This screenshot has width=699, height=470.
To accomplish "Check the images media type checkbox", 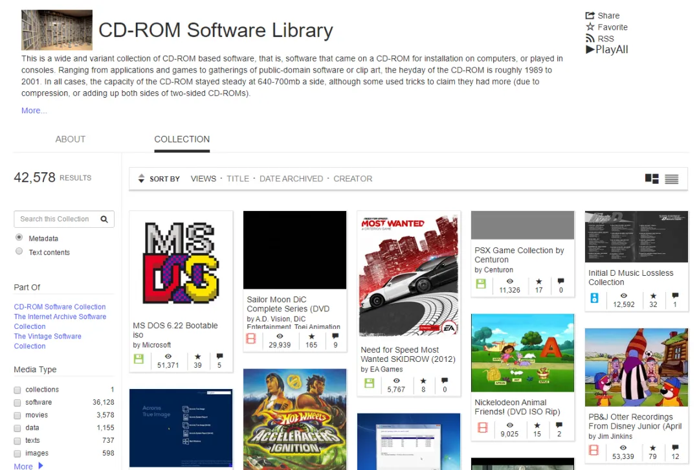I will click(17, 454).
